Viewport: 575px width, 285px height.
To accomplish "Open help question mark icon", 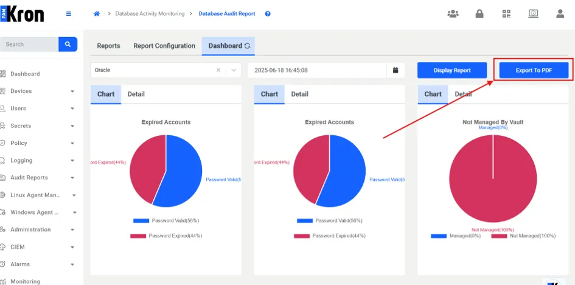I will (x=268, y=14).
